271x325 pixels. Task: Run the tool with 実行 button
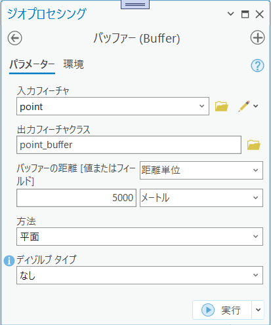point(222,310)
